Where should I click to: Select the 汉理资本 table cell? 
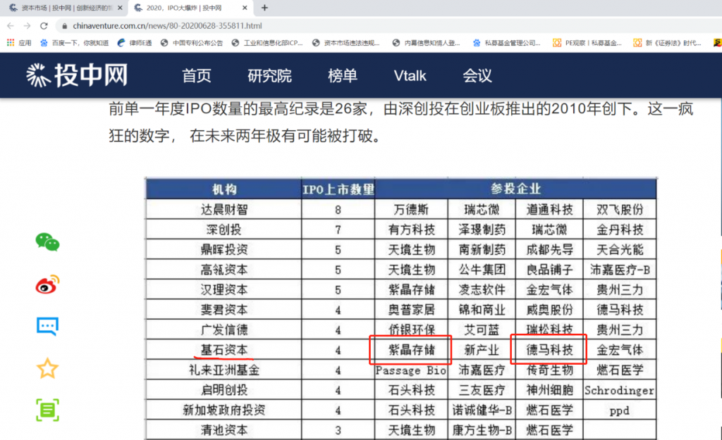[x=224, y=289]
